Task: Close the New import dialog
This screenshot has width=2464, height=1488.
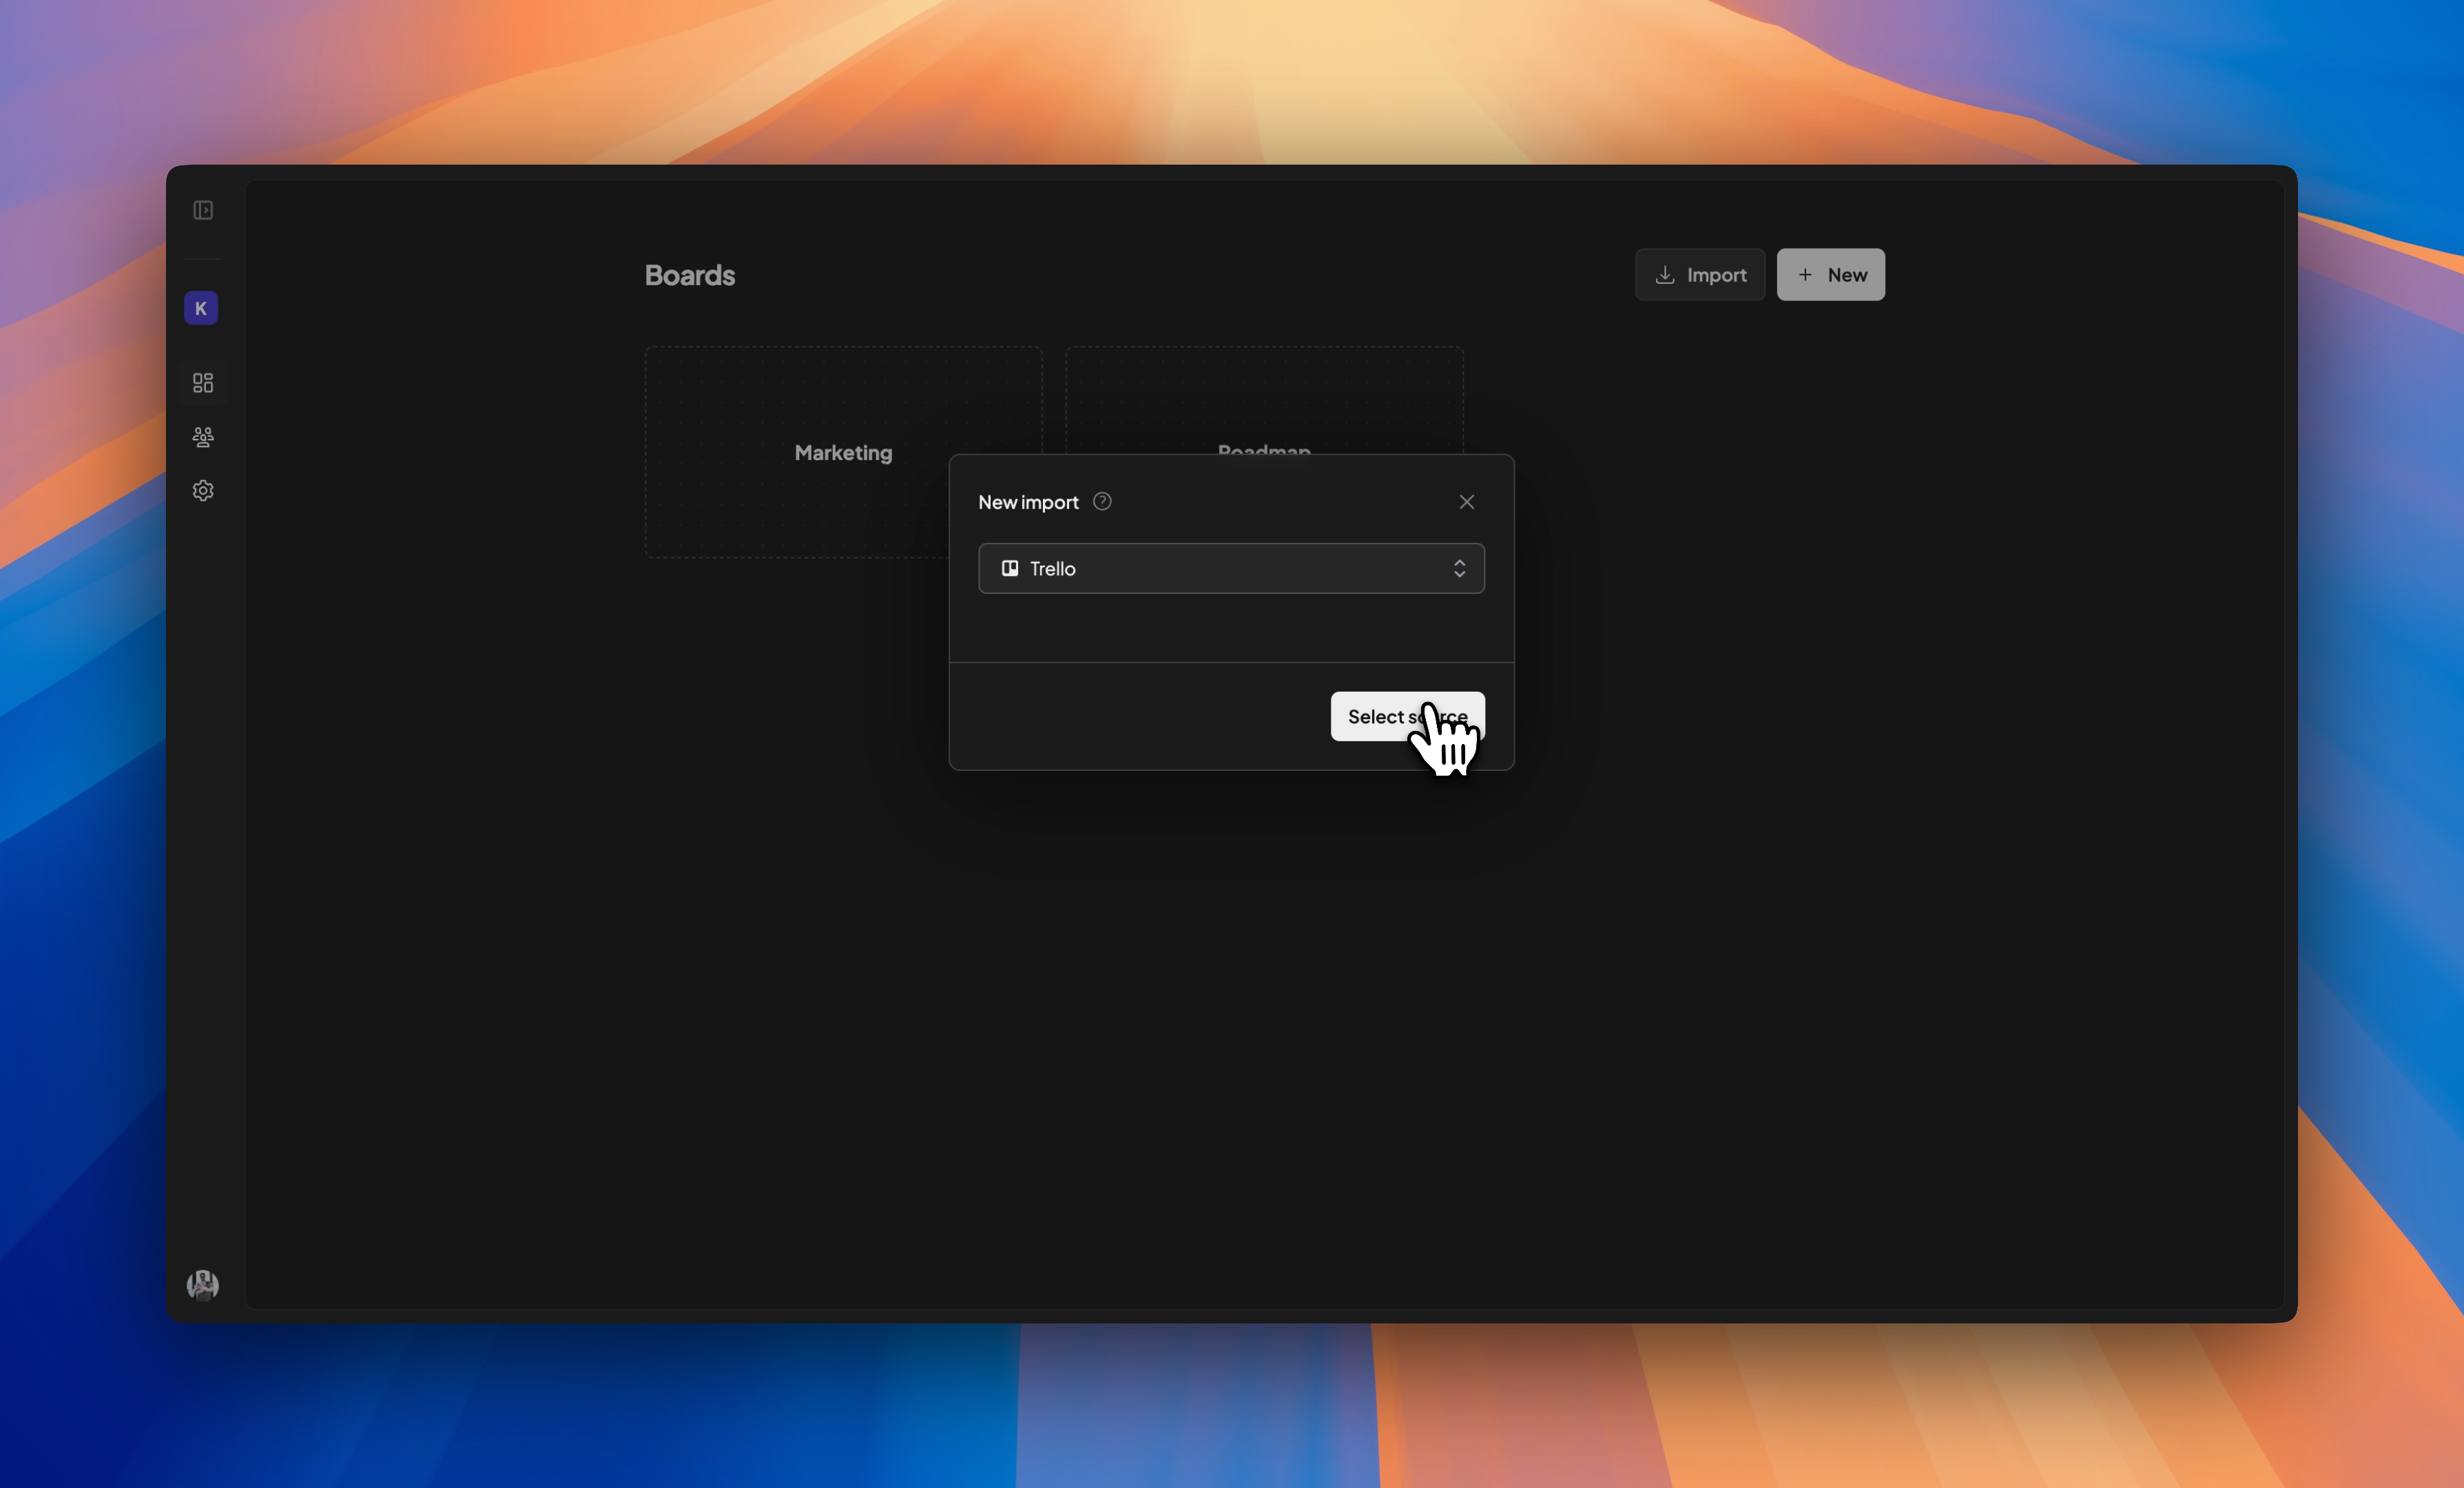Action: 1466,502
